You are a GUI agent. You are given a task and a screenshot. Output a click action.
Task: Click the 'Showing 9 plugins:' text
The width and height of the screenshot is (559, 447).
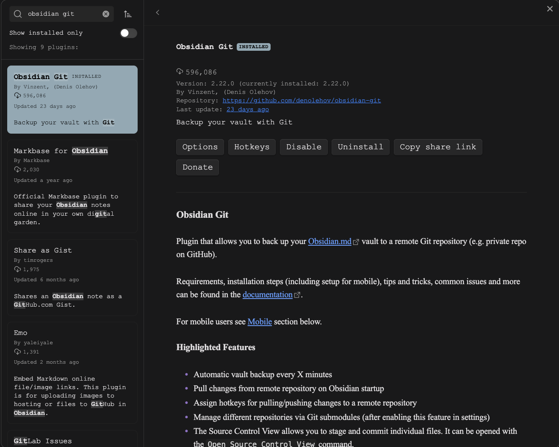pos(44,47)
